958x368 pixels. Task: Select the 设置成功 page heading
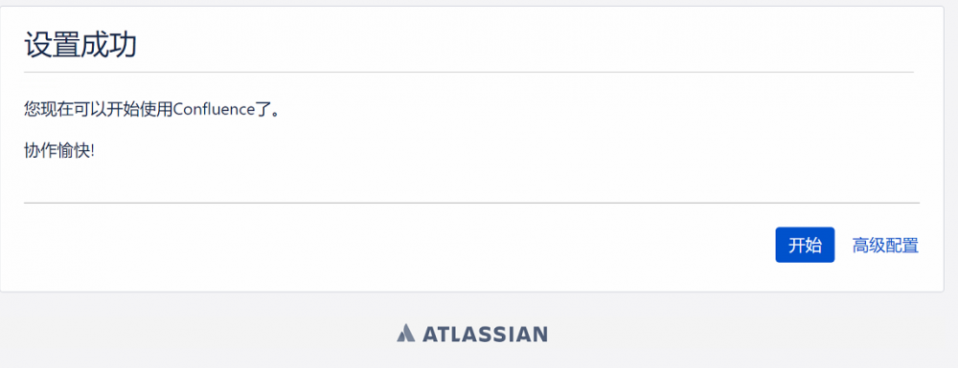pos(80,45)
